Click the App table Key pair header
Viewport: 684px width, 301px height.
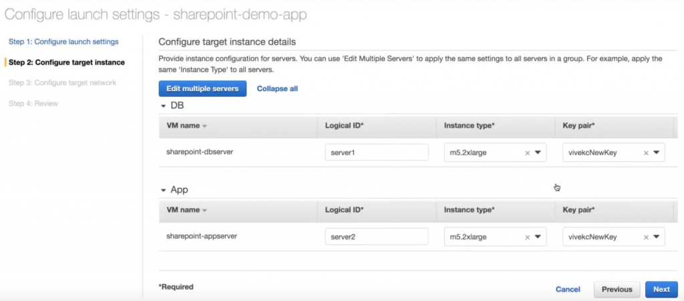(x=579, y=209)
